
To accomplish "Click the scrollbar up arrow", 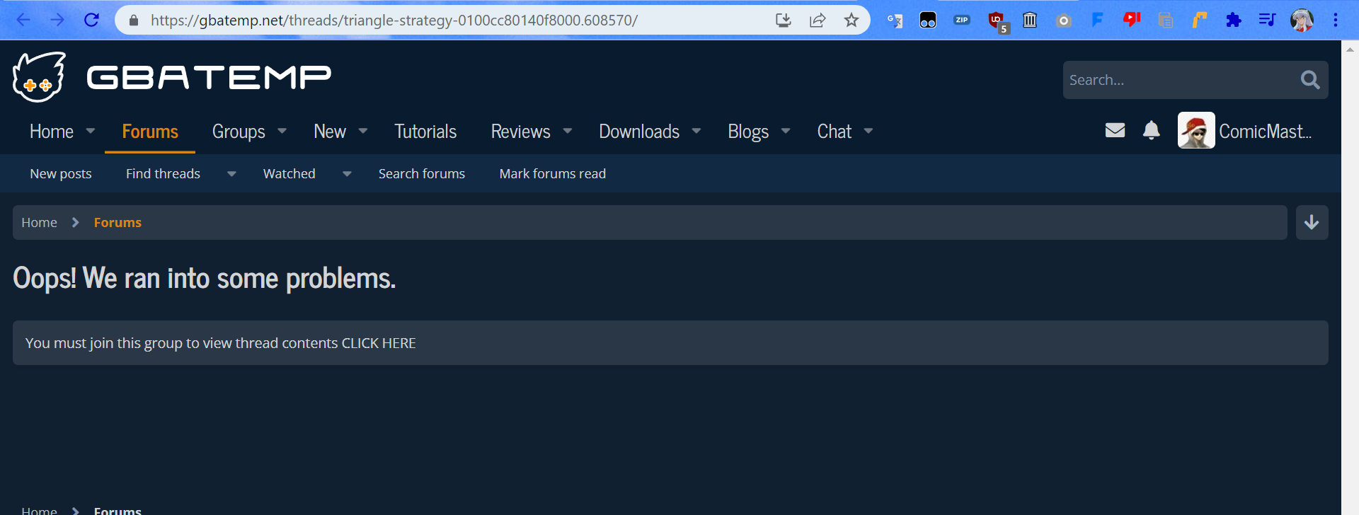I will pyautogui.click(x=1350, y=50).
